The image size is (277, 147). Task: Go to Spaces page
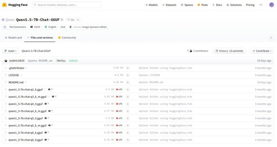[187, 5]
